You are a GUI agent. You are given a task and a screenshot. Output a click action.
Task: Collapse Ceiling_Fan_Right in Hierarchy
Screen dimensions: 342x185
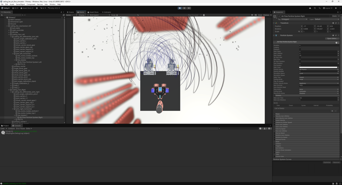click(x=9, y=90)
